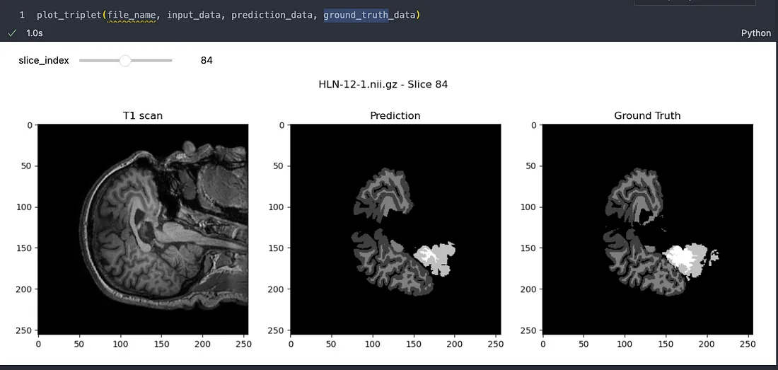Click the Ground Truth segmentation image

coord(647,229)
